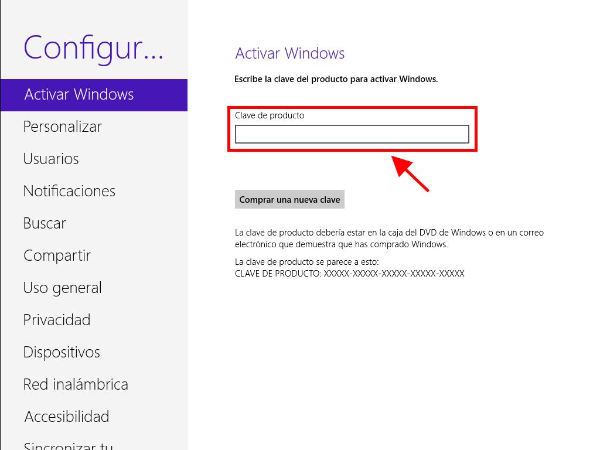The height and width of the screenshot is (450, 600).
Task: Click the Clave de producto field label
Action: click(x=270, y=115)
